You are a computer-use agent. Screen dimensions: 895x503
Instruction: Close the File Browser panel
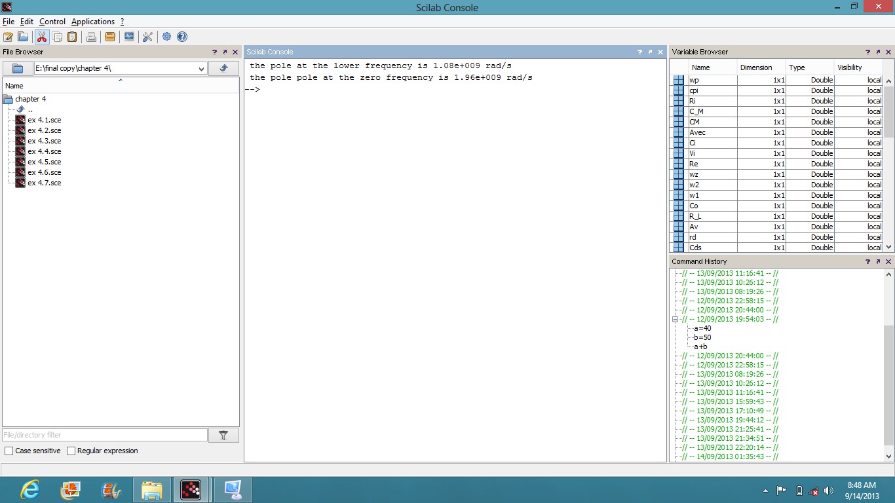[235, 52]
